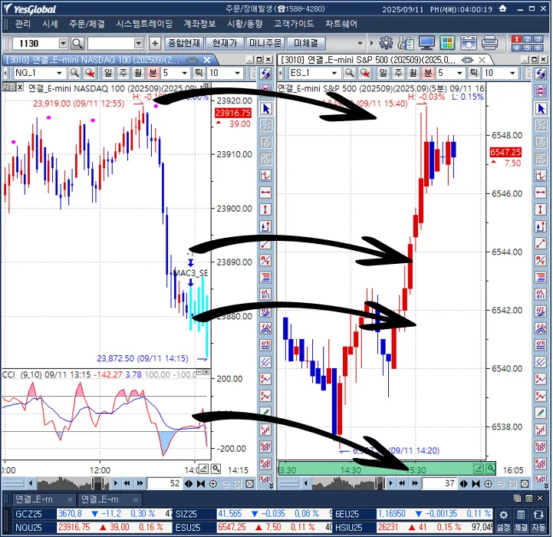553x537 pixels.
Task: Open the settings gear in main toolbar
Action: pyautogui.click(x=386, y=43)
